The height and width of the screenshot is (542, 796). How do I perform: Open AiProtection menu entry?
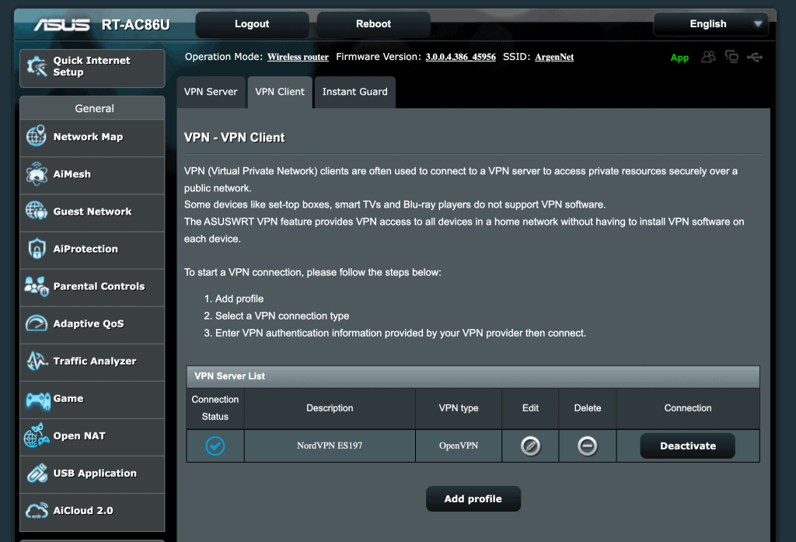pos(93,250)
